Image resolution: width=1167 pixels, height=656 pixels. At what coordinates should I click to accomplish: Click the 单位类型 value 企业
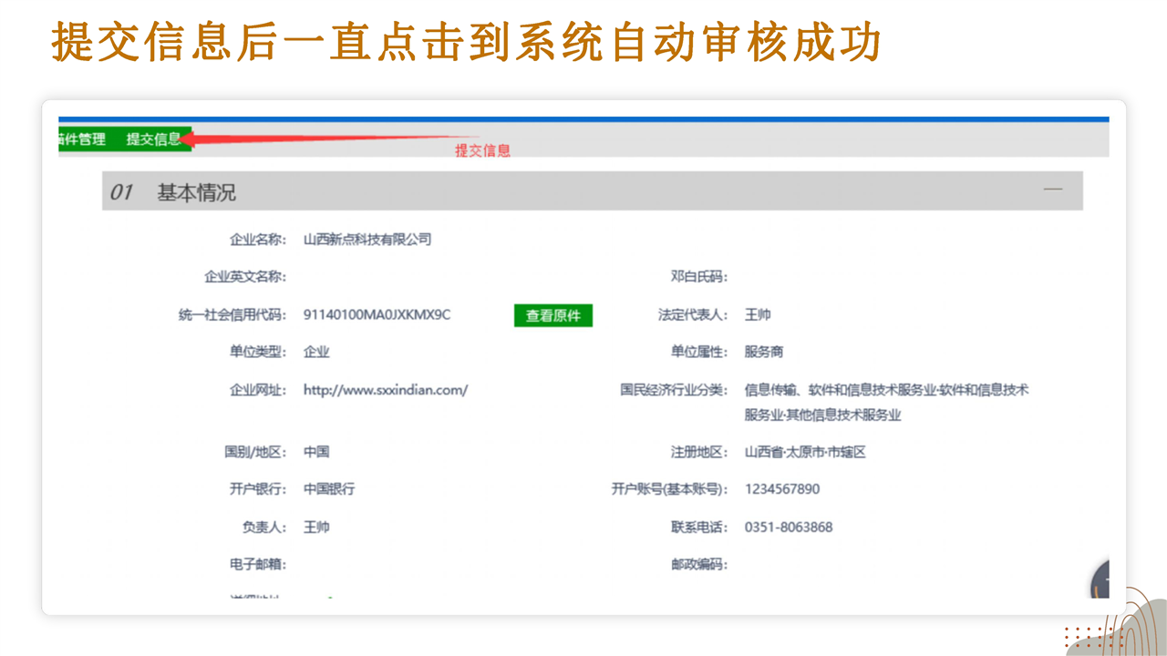(x=316, y=353)
